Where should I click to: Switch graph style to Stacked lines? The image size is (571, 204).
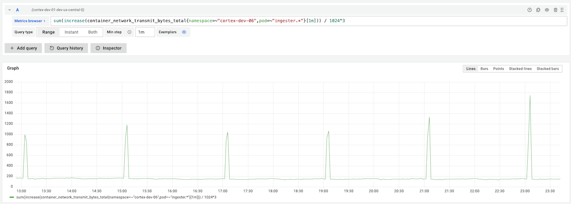(x=521, y=69)
